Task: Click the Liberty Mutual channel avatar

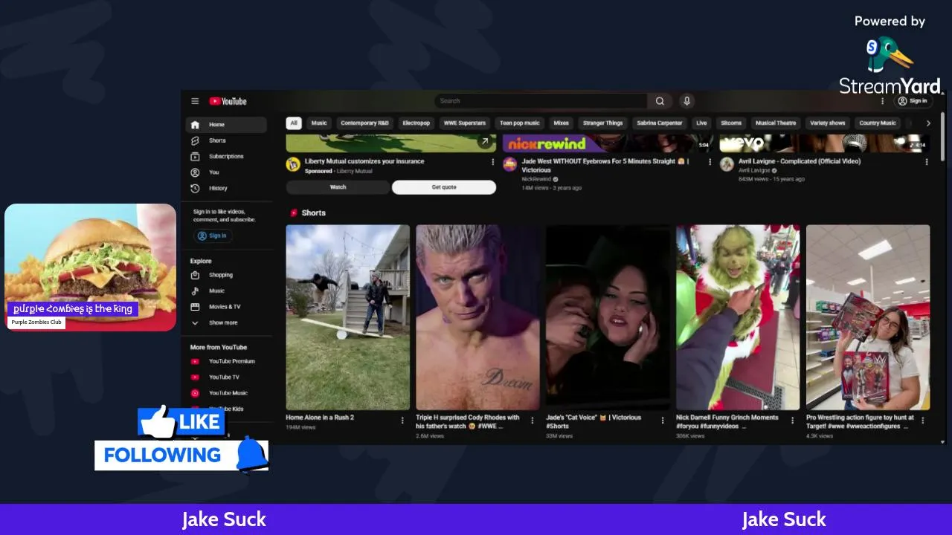Action: tap(293, 164)
